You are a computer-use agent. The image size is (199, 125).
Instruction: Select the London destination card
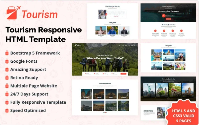tap(188, 90)
